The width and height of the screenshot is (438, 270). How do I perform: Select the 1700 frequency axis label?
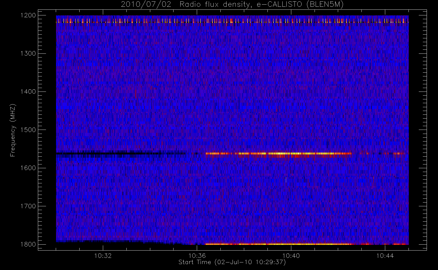(28, 206)
